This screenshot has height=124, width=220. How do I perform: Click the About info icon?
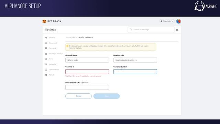pos(46,75)
